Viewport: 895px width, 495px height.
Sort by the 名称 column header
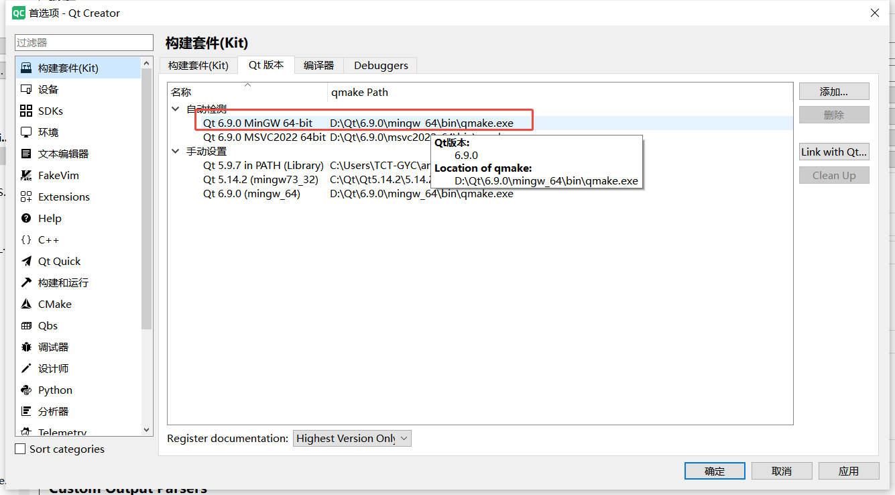click(x=247, y=92)
